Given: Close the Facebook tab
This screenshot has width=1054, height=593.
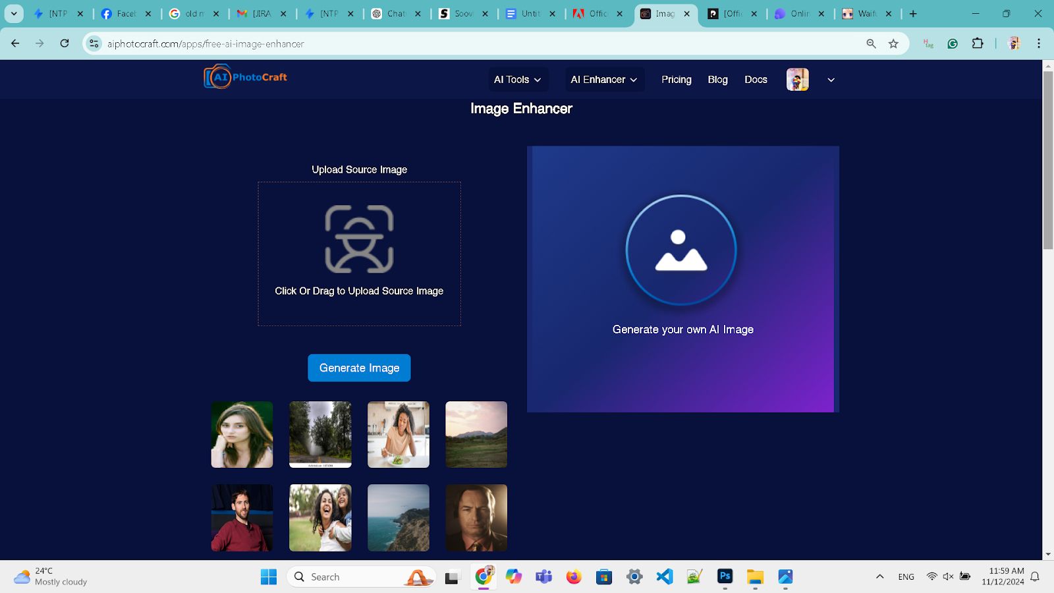Looking at the screenshot, I should point(148,13).
